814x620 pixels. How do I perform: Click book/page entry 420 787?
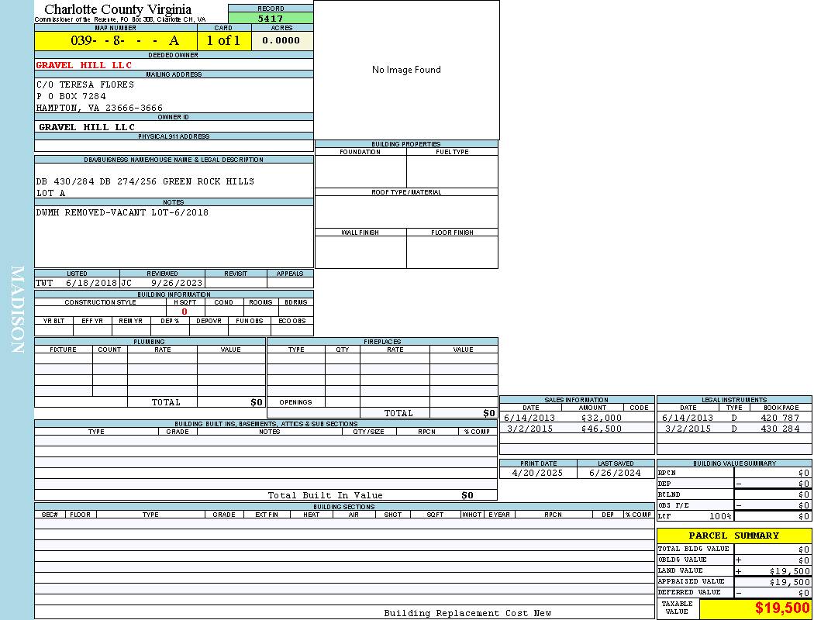click(x=779, y=418)
